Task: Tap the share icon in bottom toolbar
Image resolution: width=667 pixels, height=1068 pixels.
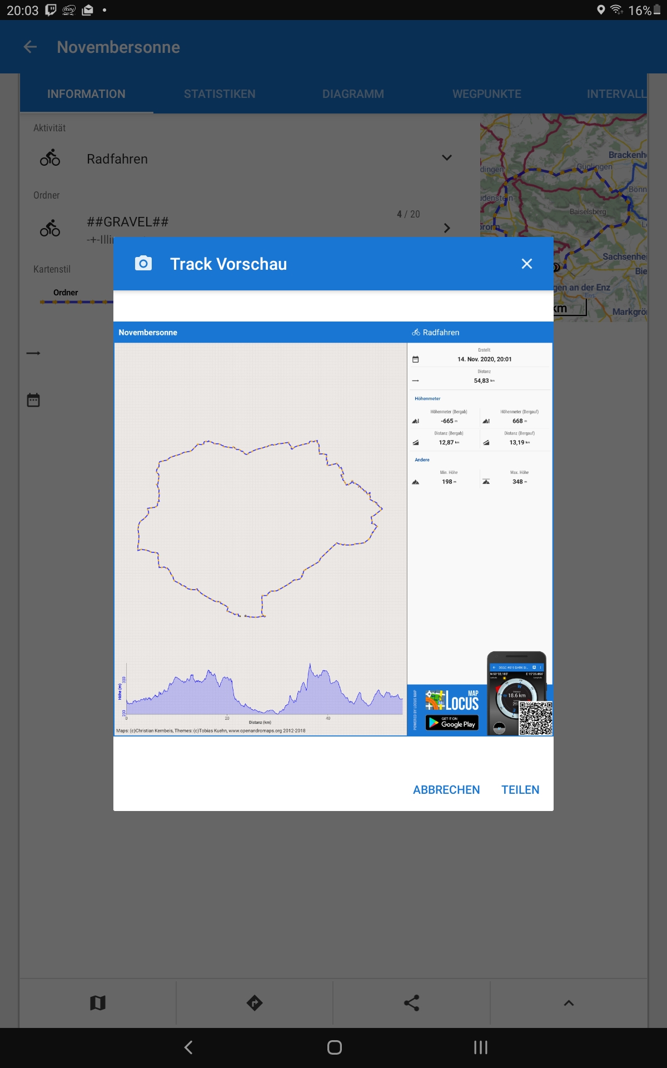Action: click(x=411, y=1003)
